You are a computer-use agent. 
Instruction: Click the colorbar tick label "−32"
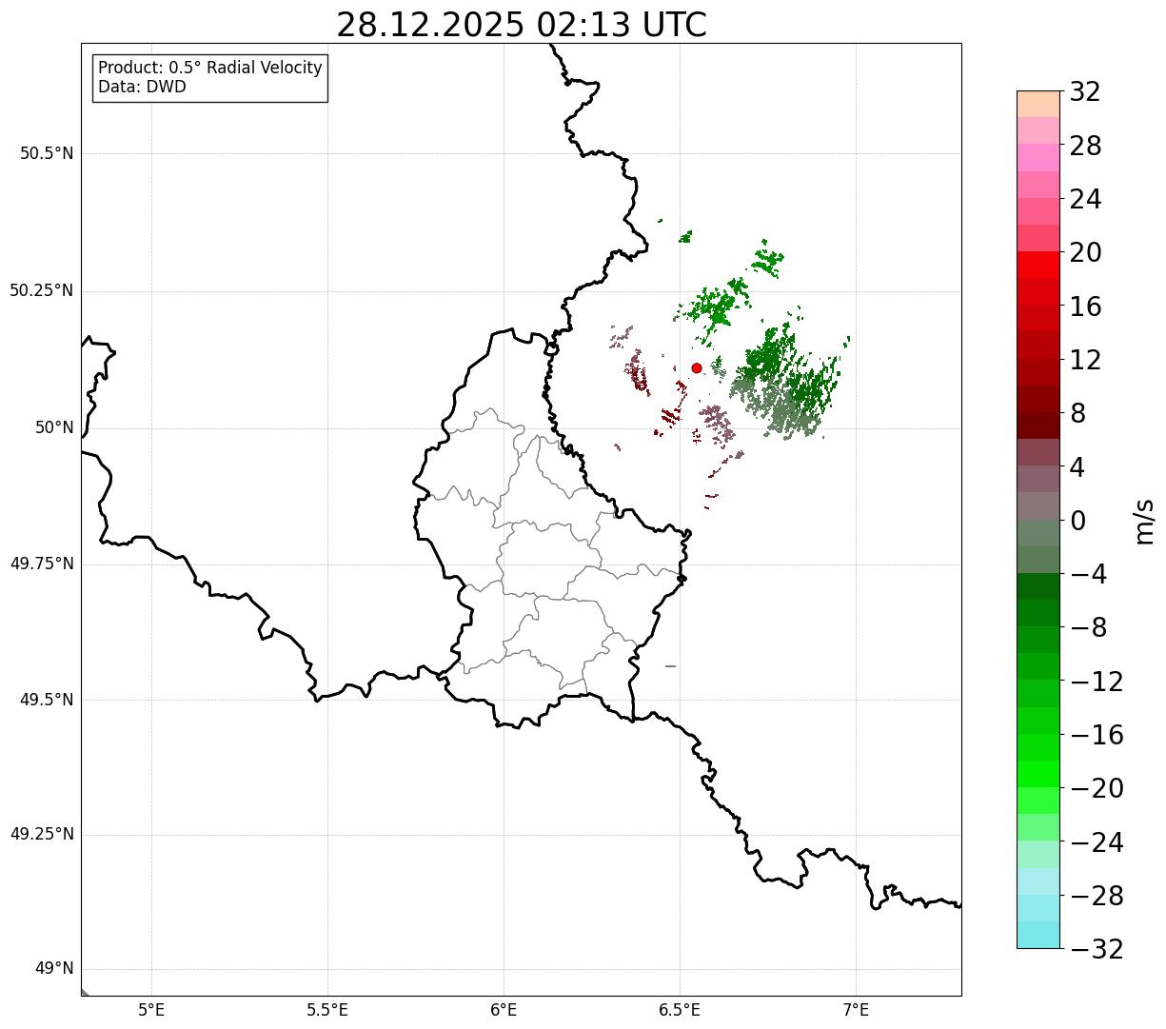point(1097,950)
